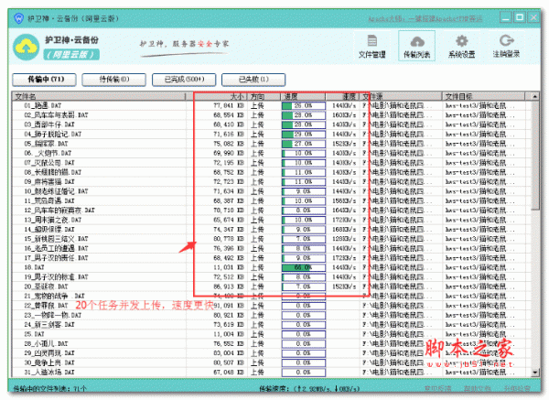This screenshot has width=549, height=400.
Task: Select file 24_新三剑客.DAT
Action: point(49,325)
